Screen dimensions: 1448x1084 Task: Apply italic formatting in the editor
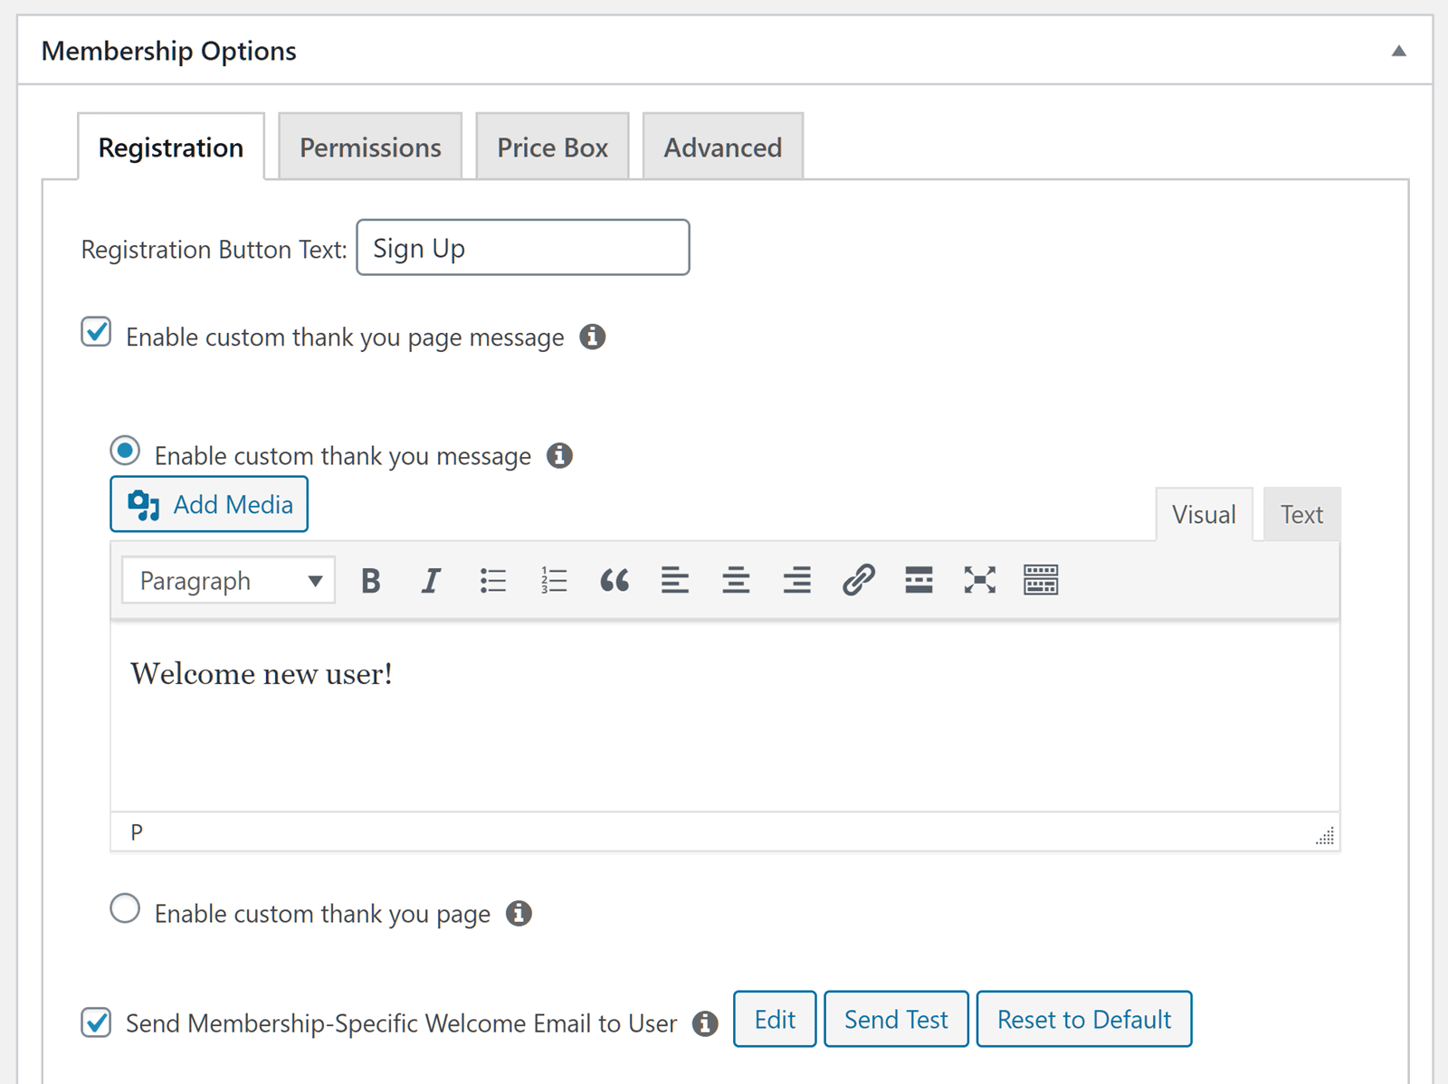[x=432, y=580]
